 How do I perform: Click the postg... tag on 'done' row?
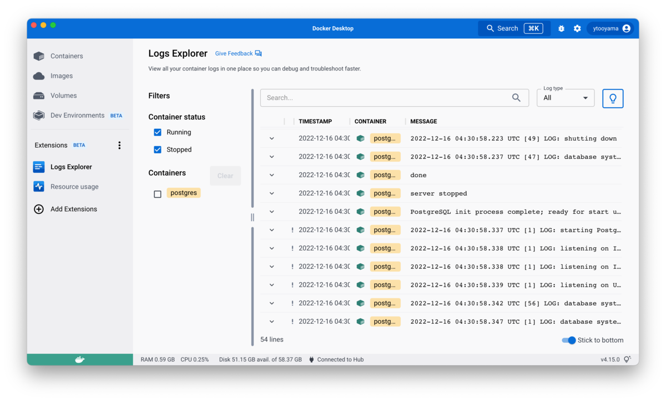(385, 175)
